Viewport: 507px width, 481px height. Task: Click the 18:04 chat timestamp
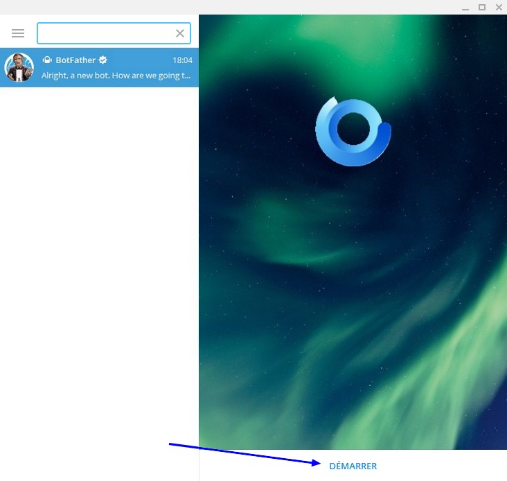point(182,60)
